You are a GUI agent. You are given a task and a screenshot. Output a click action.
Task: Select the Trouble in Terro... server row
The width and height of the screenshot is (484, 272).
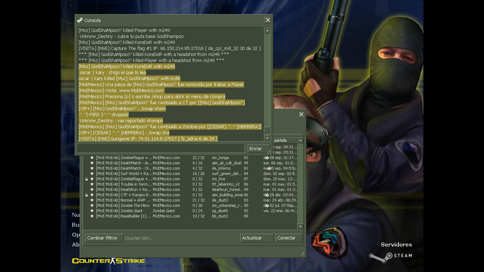191,184
